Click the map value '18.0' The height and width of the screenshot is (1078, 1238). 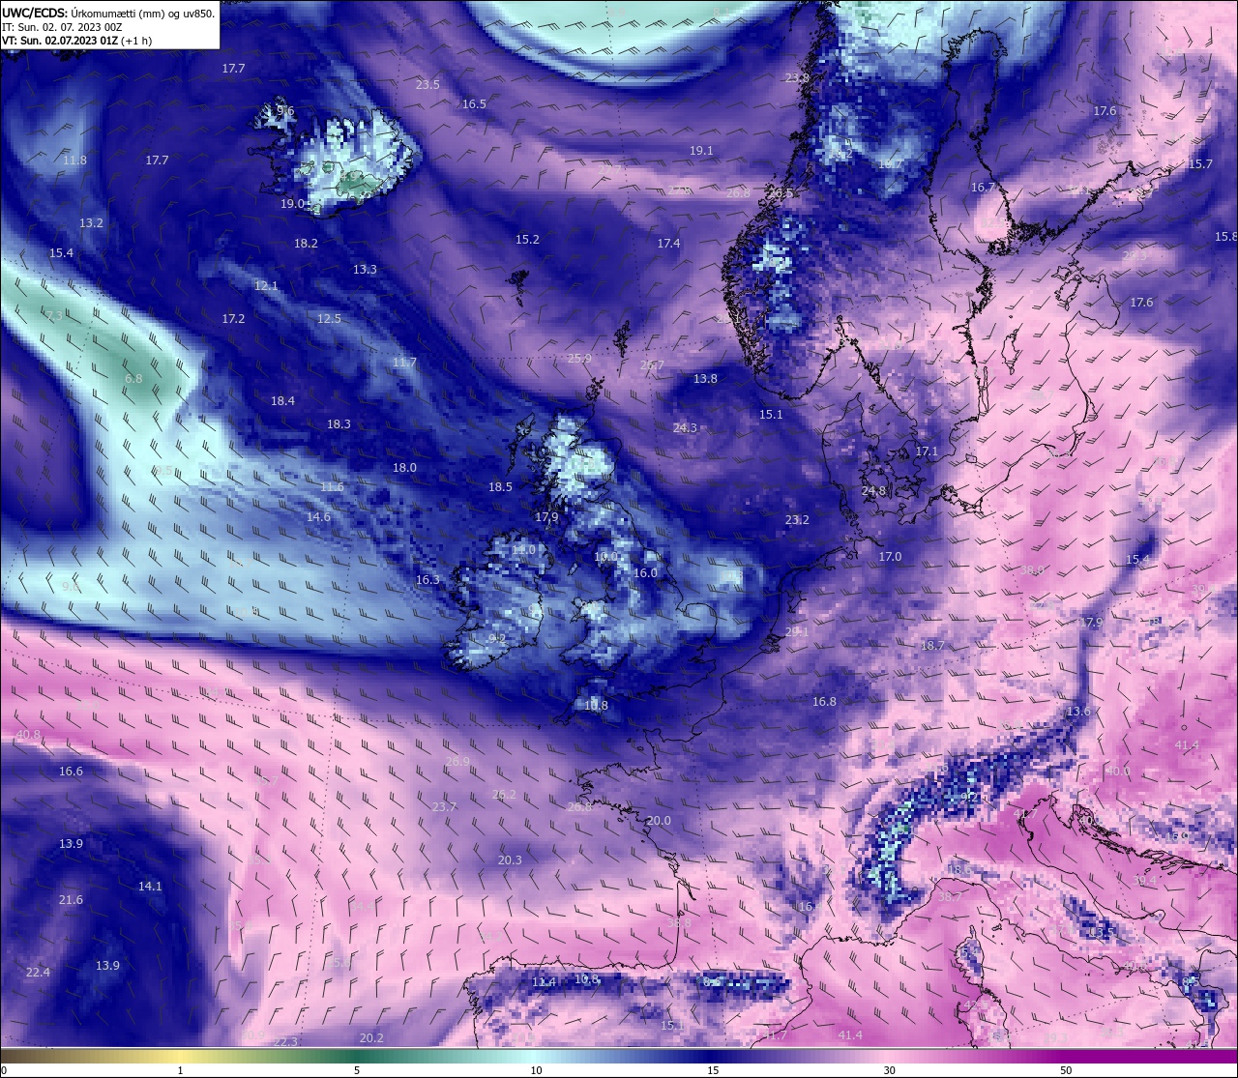click(x=404, y=468)
